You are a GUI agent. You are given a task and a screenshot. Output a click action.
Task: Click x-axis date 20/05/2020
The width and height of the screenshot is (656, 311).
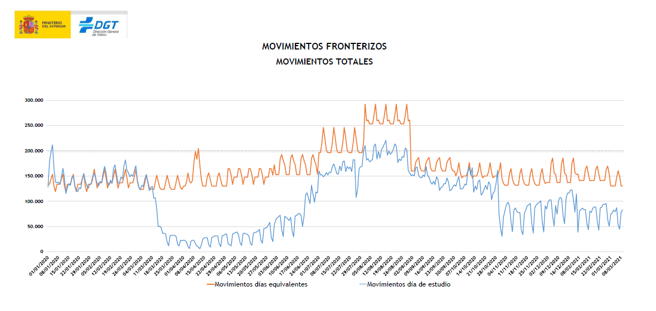[247, 265]
